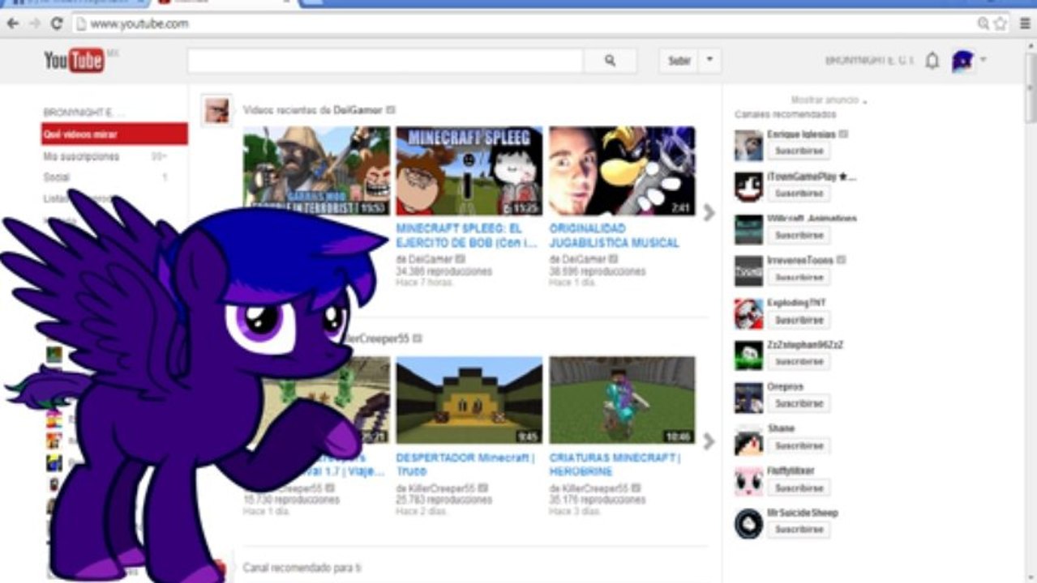Open the MrSuicideSheep channel avatar
The height and width of the screenshot is (583, 1037).
pyautogui.click(x=748, y=524)
